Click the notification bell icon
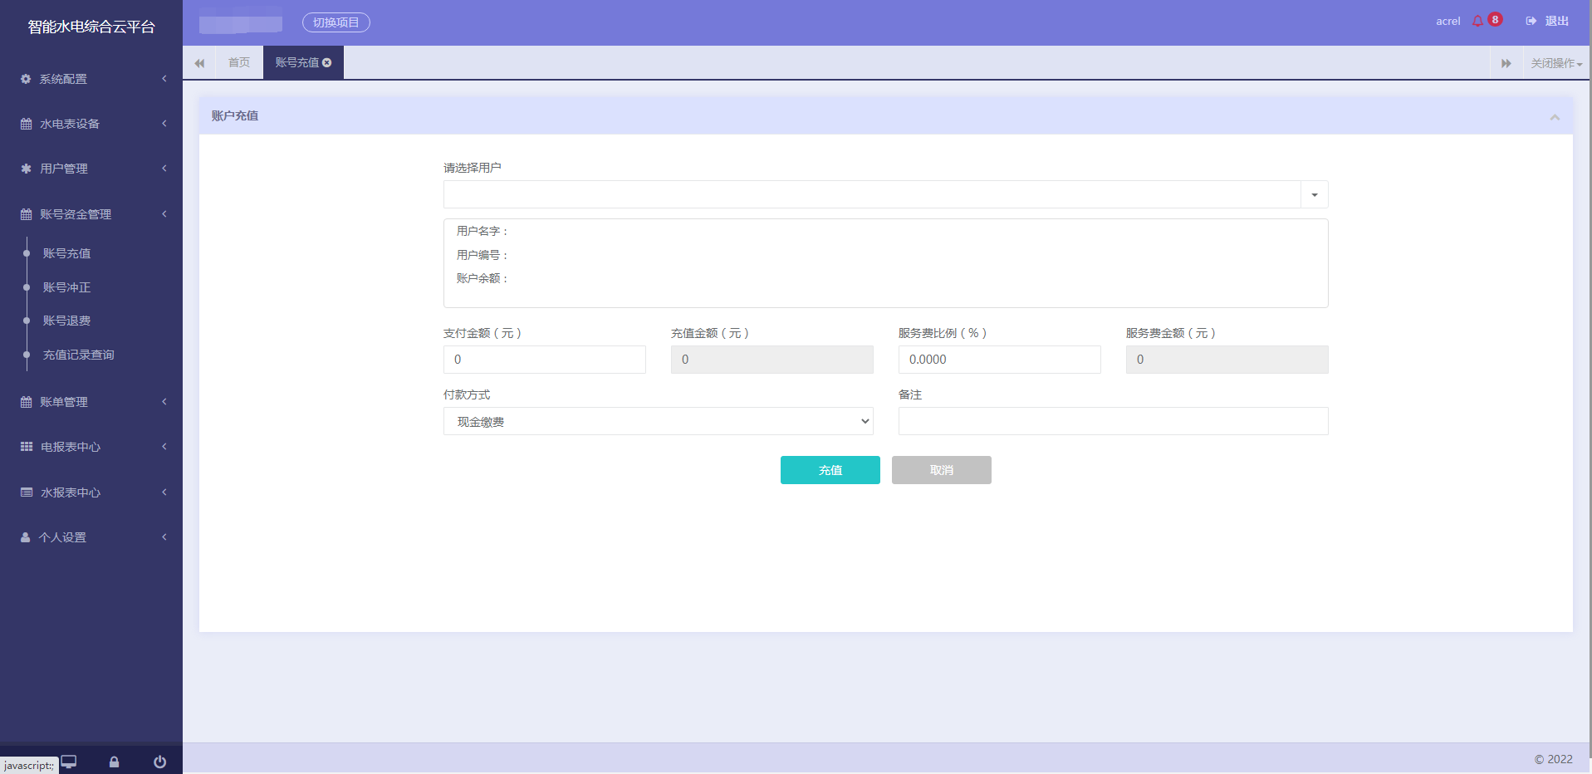Image resolution: width=1592 pixels, height=774 pixels. coord(1477,22)
